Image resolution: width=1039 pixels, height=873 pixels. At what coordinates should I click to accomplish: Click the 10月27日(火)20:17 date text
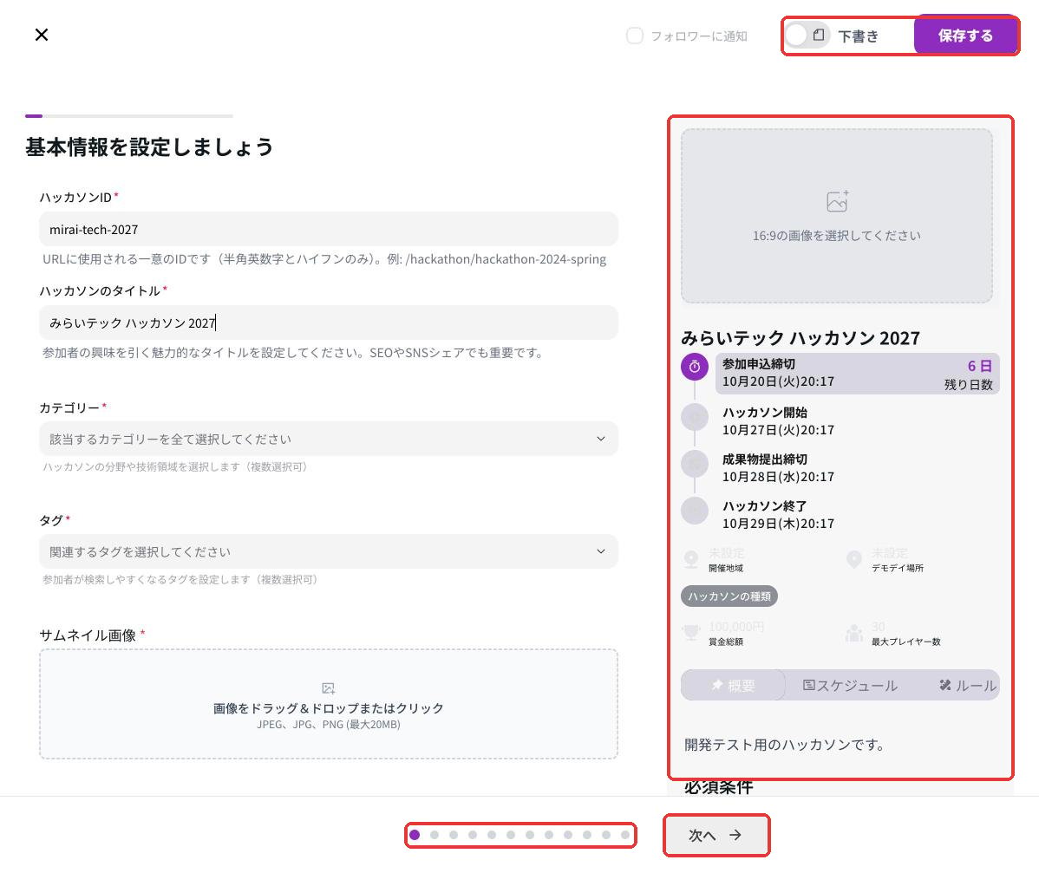tap(778, 430)
